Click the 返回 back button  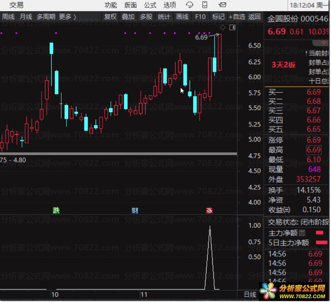pyautogui.click(x=254, y=16)
